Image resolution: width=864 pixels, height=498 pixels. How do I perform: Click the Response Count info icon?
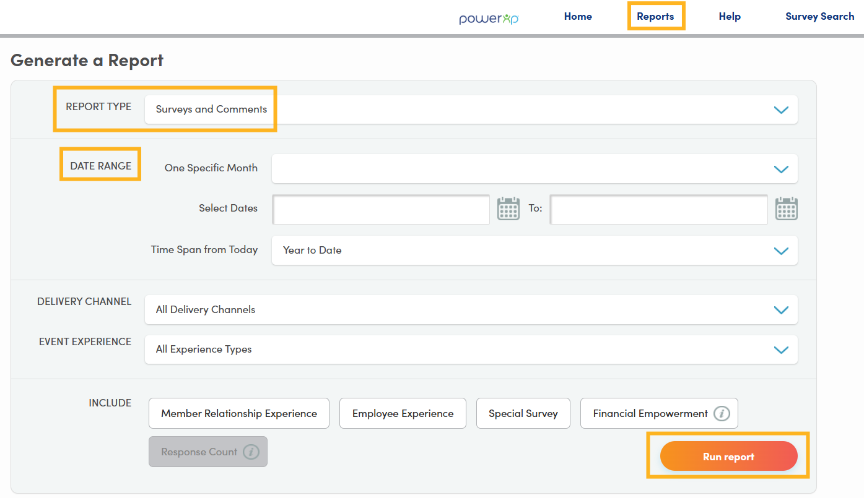pyautogui.click(x=251, y=452)
